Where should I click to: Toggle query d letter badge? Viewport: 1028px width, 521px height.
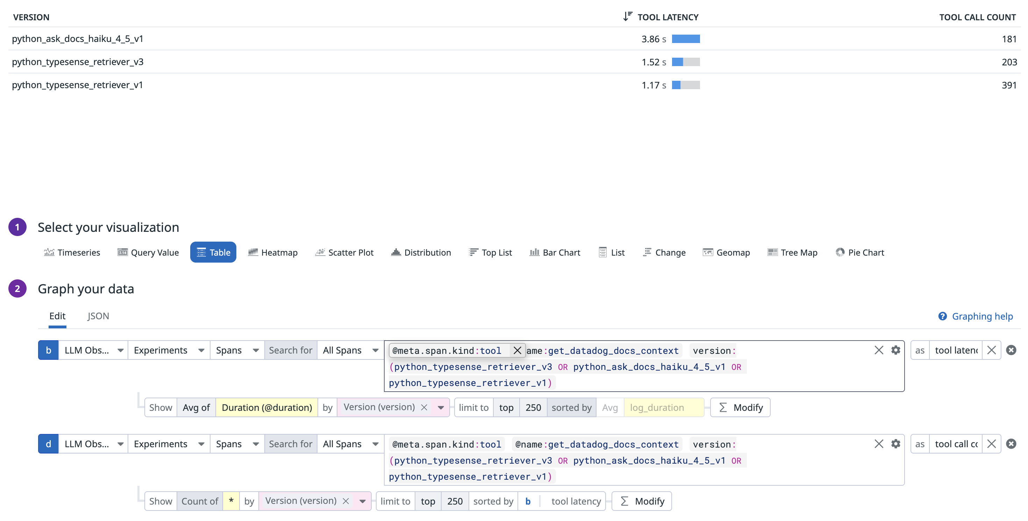[48, 444]
